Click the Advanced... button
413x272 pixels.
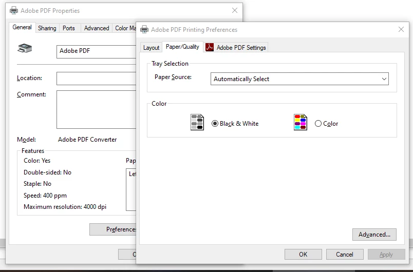(x=374, y=235)
